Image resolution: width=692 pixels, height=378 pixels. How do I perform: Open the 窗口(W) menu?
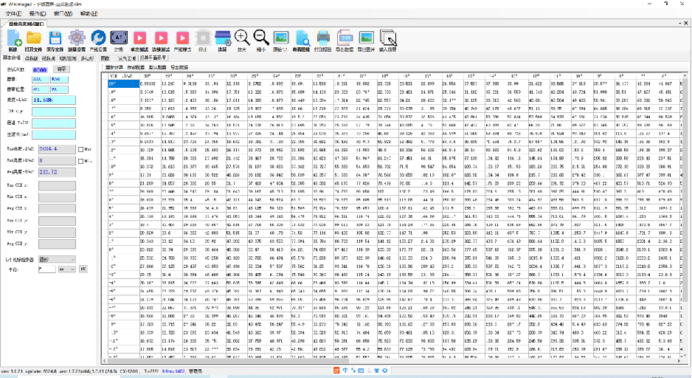tap(63, 14)
